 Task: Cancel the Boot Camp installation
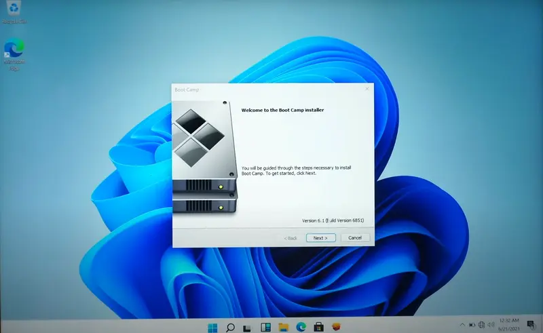(355, 237)
